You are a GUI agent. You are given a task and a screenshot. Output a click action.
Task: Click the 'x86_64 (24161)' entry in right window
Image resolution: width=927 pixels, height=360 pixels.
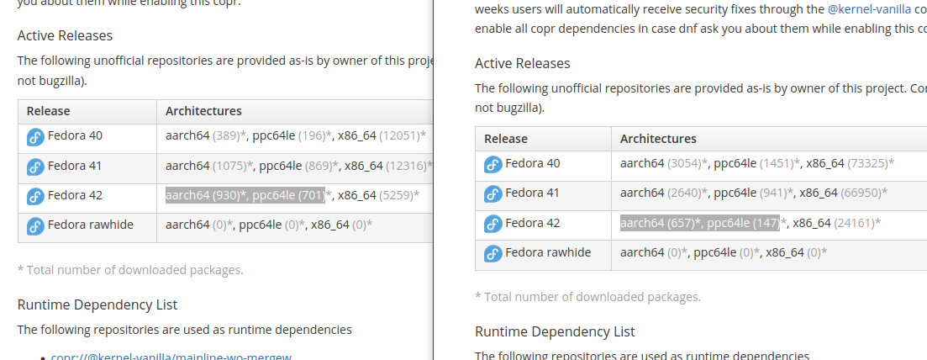[x=836, y=223]
